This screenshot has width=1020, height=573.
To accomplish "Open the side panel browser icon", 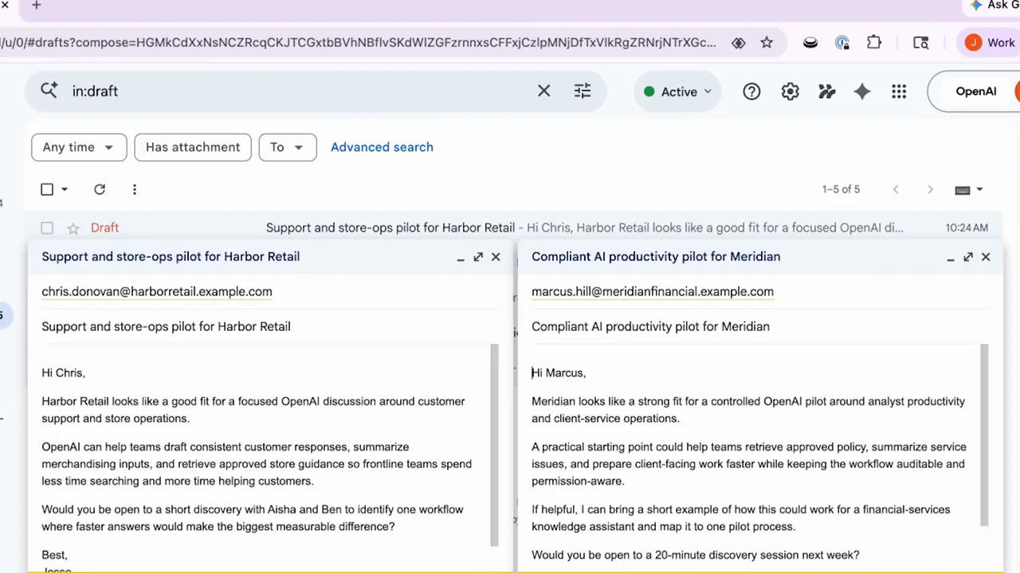I will pyautogui.click(x=920, y=43).
